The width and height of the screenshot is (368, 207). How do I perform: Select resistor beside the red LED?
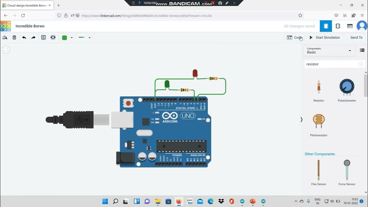pyautogui.click(x=213, y=78)
